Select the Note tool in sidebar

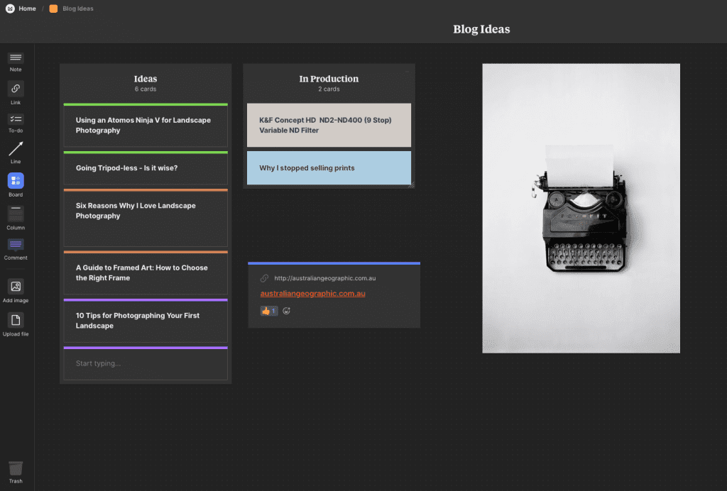[x=16, y=58]
